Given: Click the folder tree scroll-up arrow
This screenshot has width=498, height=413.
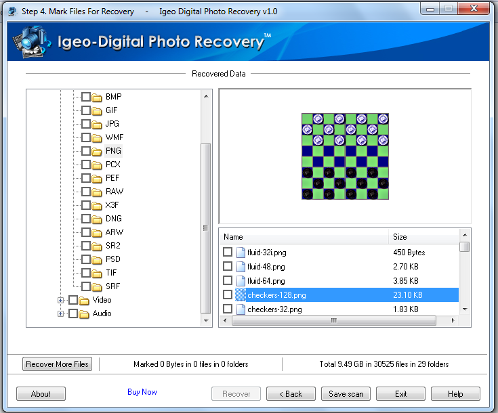Looking at the screenshot, I should [206, 96].
